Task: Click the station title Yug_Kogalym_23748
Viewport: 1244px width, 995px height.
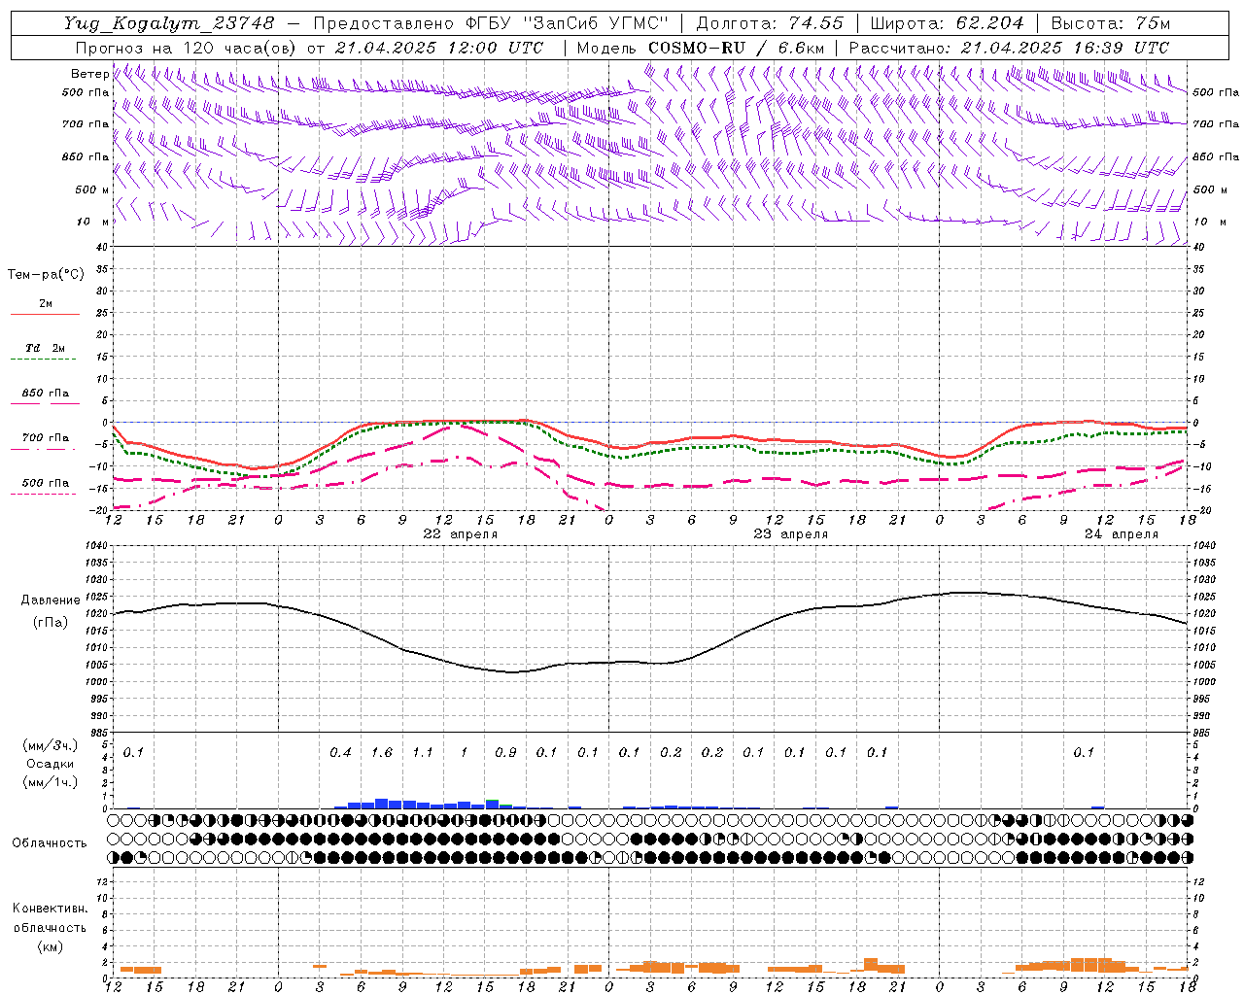Action: pyautogui.click(x=169, y=23)
